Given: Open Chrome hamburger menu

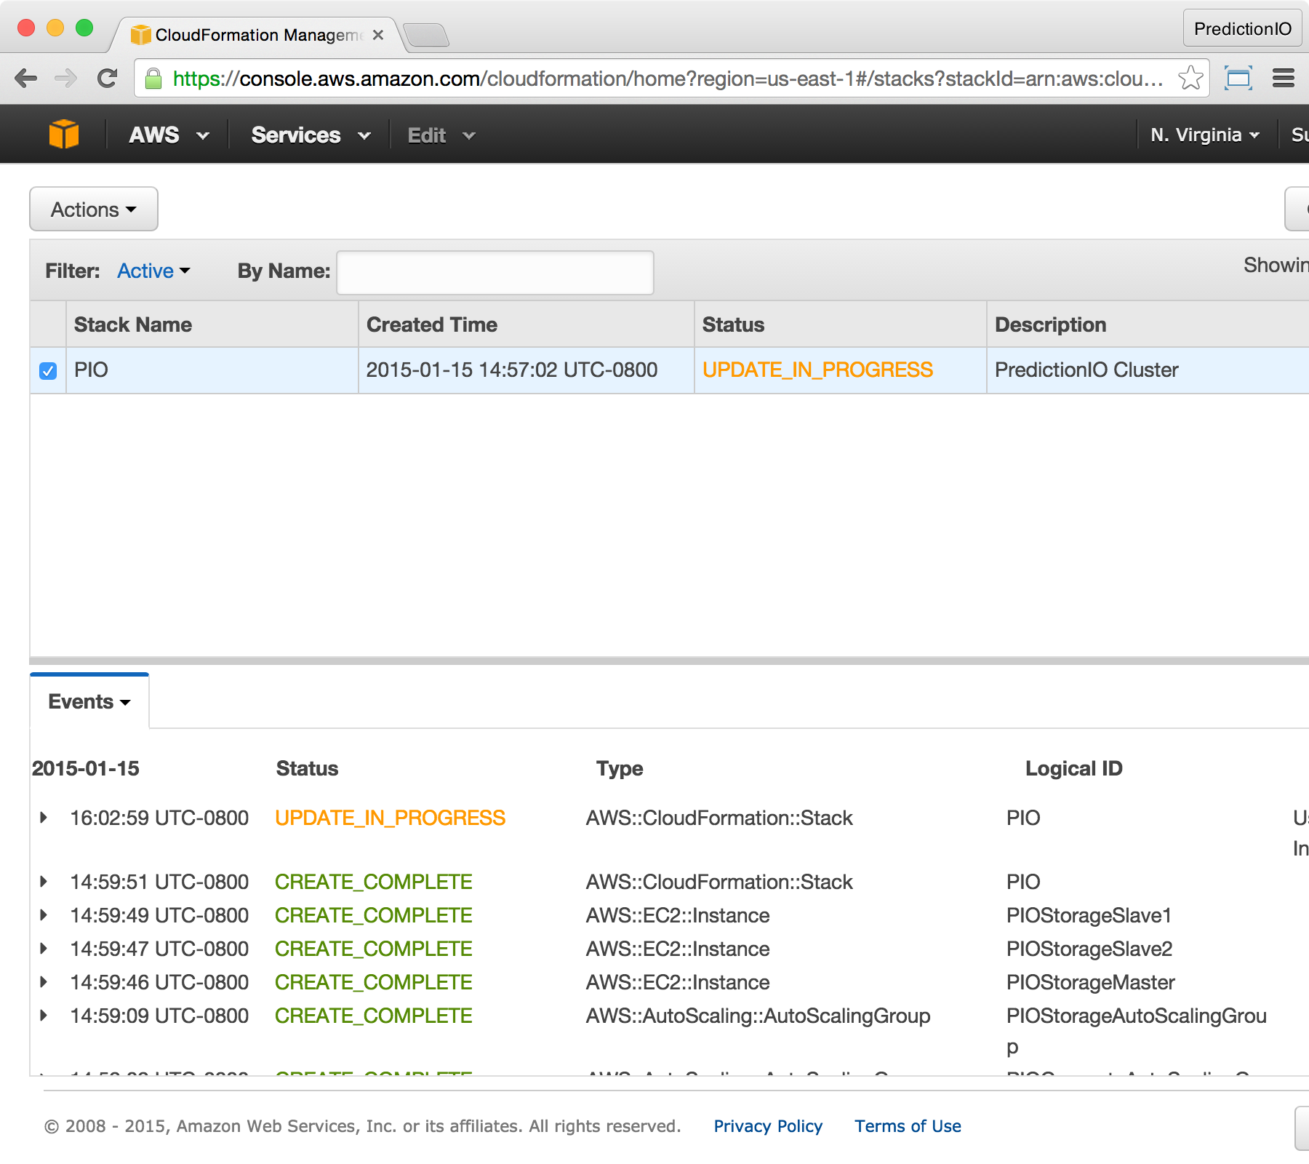Looking at the screenshot, I should [x=1283, y=79].
